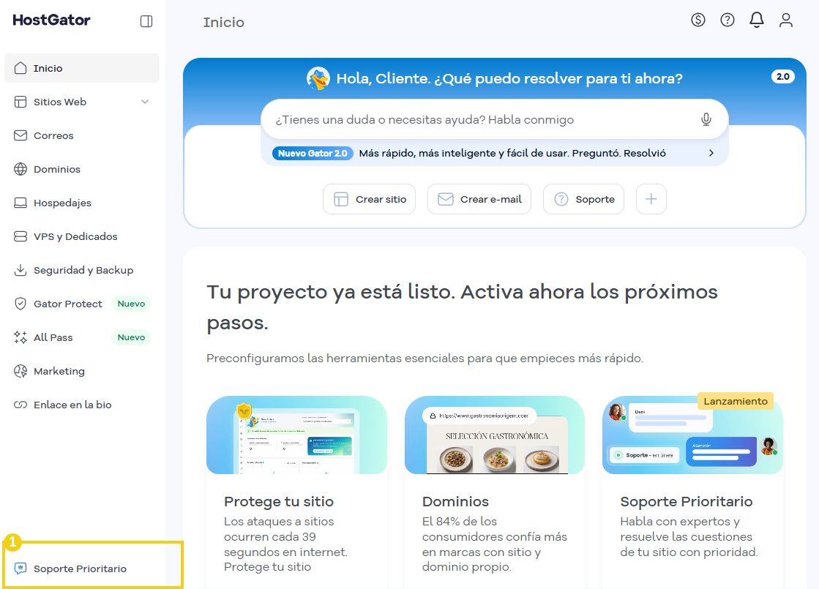Viewport: 819px width, 589px height.
Task: Click the Inicio home icon in sidebar
Action: 20,68
